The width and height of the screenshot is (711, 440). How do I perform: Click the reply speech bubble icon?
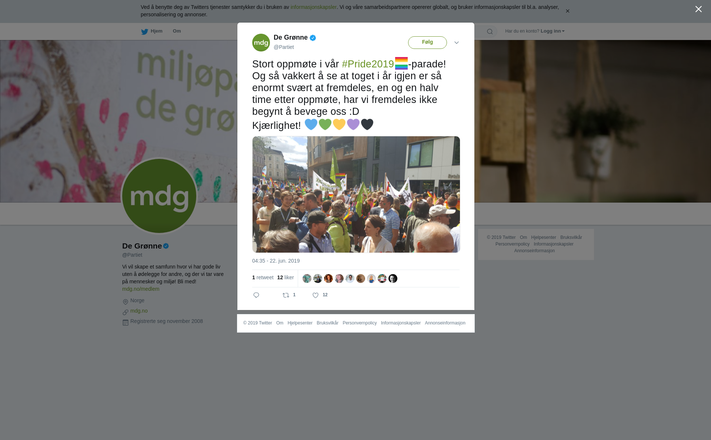[256, 295]
